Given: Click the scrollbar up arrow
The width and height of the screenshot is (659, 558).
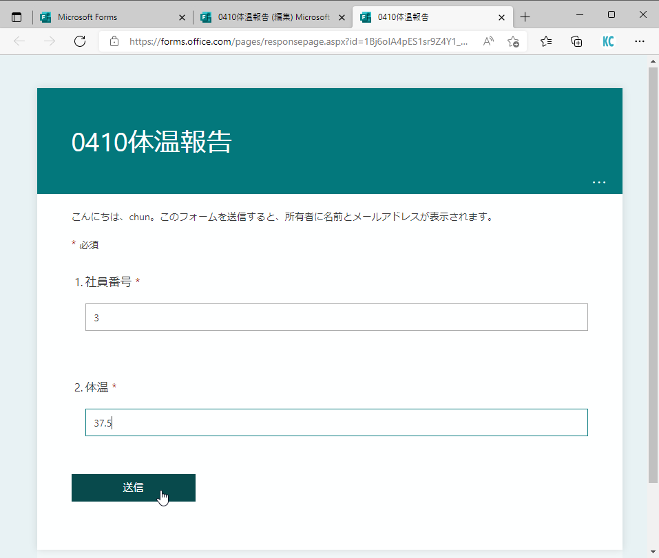Looking at the screenshot, I should click(x=653, y=61).
